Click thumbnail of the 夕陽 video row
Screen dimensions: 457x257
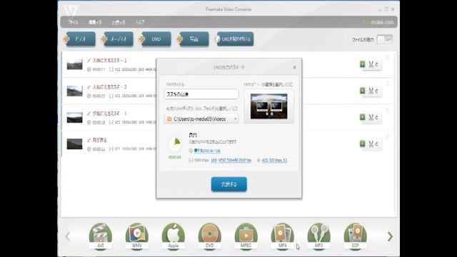(74, 117)
